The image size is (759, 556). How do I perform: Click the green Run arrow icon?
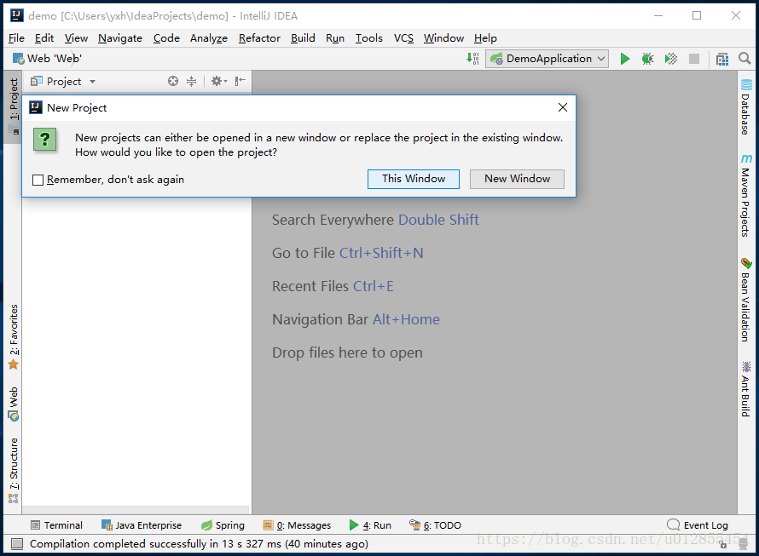[625, 59]
